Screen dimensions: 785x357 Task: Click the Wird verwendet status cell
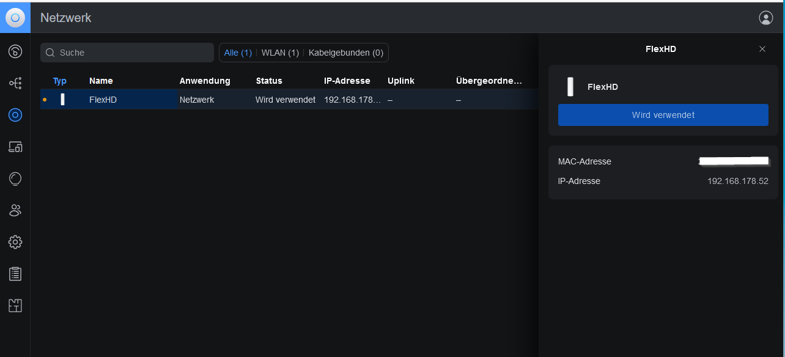pos(286,100)
